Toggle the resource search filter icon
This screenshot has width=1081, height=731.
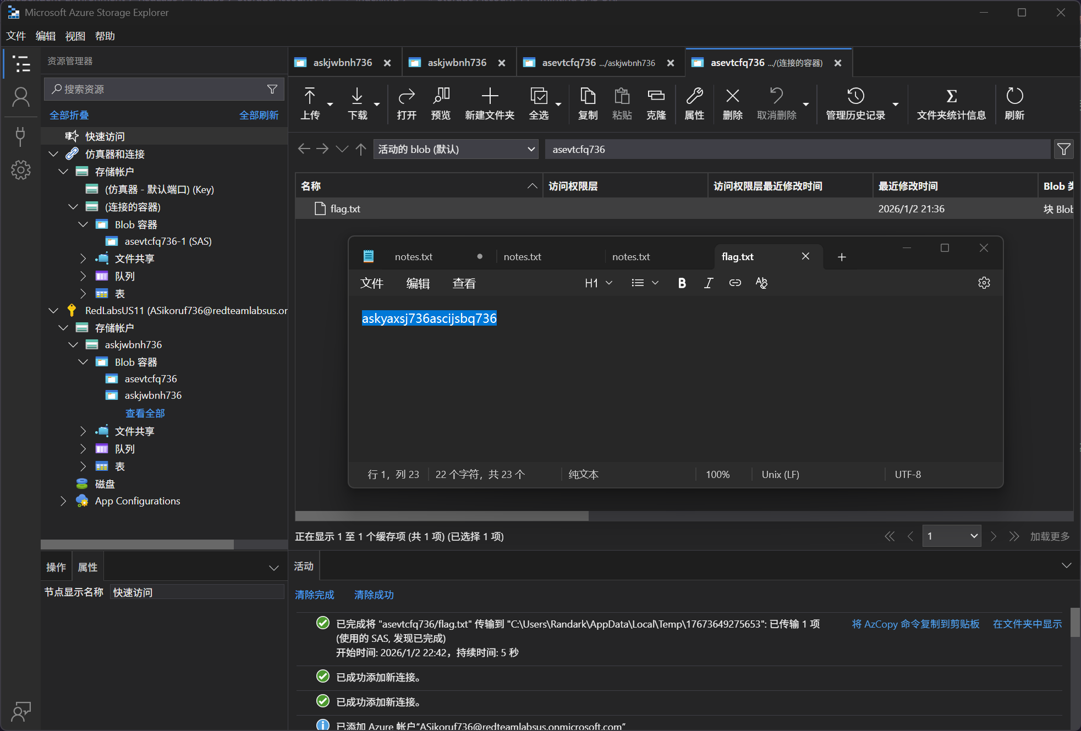(272, 89)
